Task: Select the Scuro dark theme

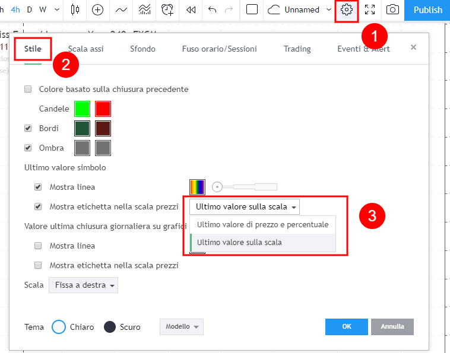Action: point(110,327)
